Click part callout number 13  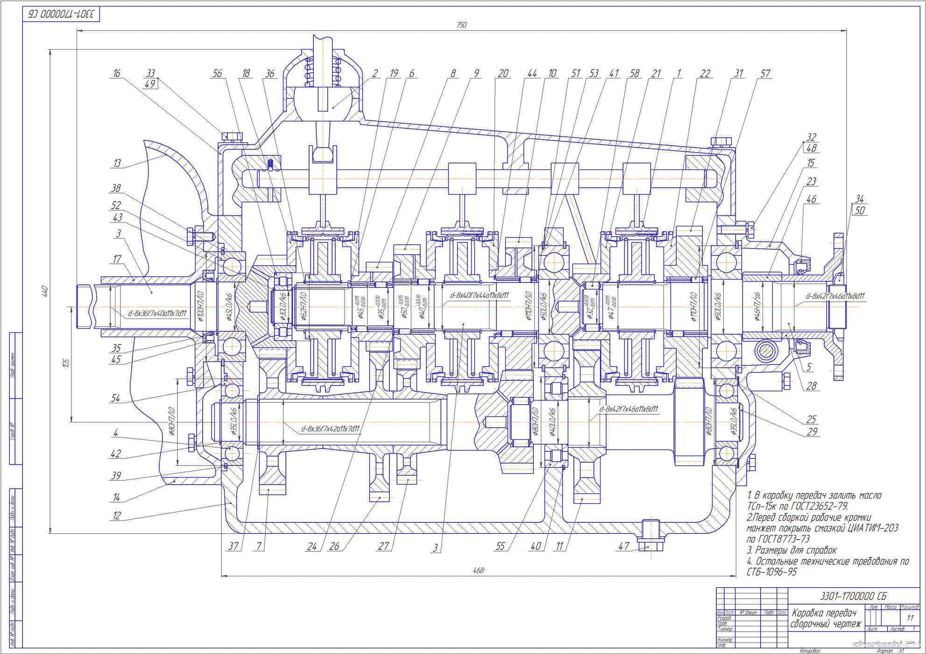pyautogui.click(x=117, y=163)
